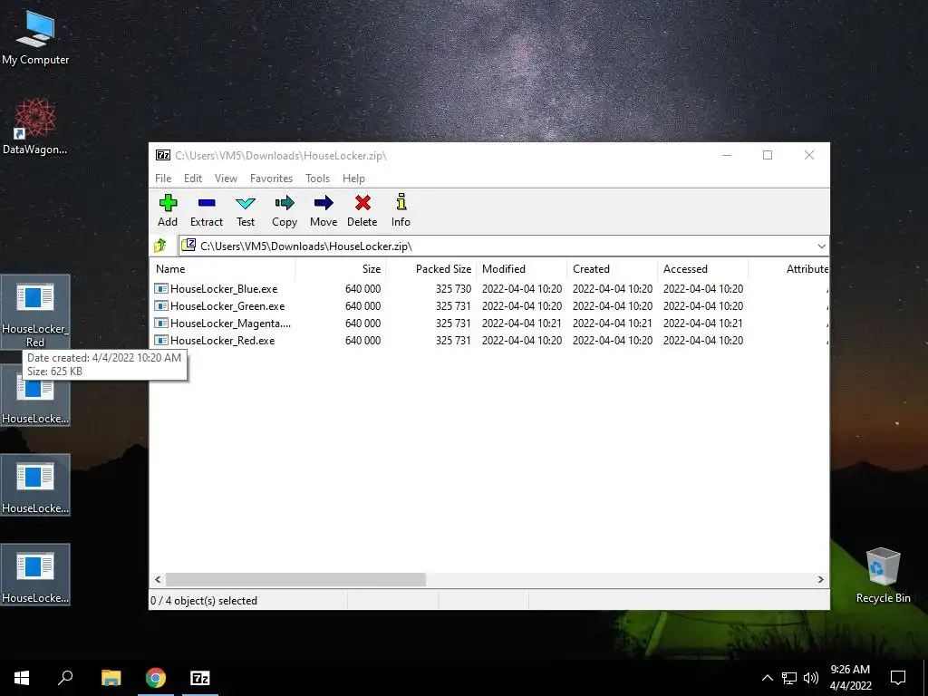Select the DataWagon desktop shortcut
Image resolution: width=928 pixels, height=696 pixels.
click(x=35, y=127)
